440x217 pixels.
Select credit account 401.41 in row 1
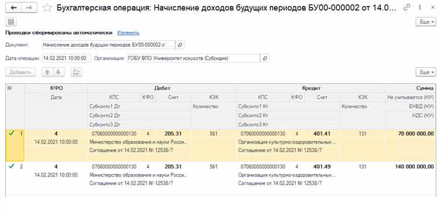(322, 134)
